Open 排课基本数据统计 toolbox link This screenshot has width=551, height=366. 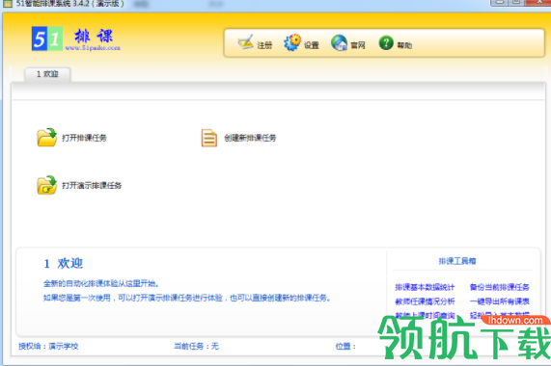coord(425,287)
